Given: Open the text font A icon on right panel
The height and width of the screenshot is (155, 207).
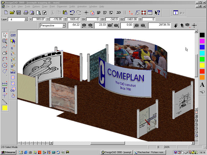Looking at the screenshot, I should click(x=202, y=85).
